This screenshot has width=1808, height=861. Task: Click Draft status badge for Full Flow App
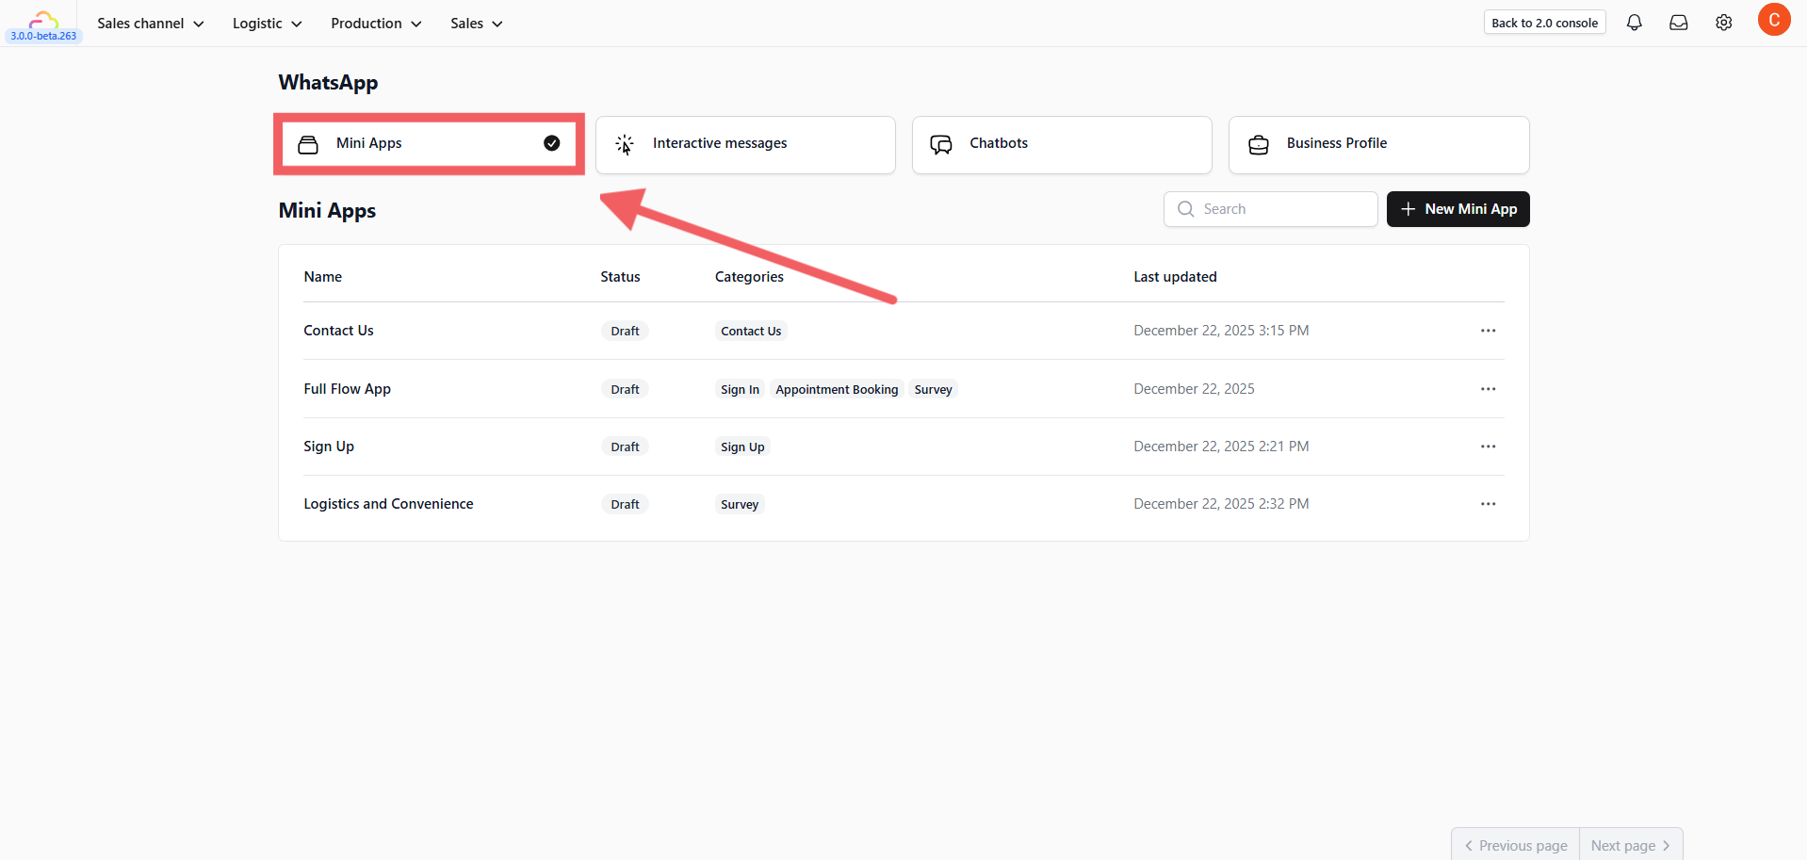coord(625,390)
